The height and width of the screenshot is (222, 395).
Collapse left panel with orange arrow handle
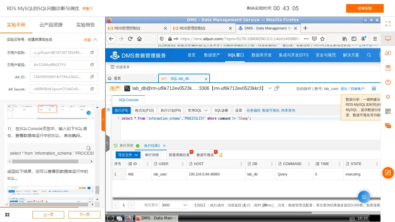103,119
